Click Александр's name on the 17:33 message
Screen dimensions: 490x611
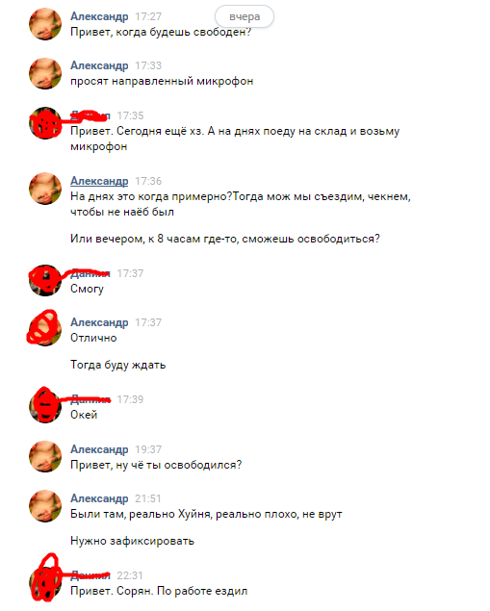tap(99, 65)
